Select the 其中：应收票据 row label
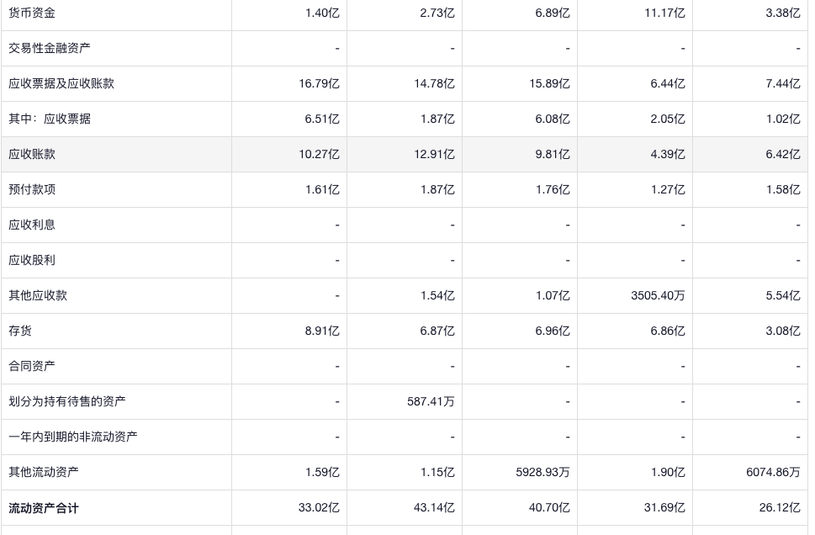This screenshot has width=815, height=535. (50, 119)
